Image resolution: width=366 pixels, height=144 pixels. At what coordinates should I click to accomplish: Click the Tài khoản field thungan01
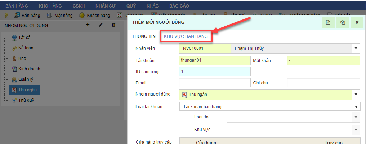215,60
